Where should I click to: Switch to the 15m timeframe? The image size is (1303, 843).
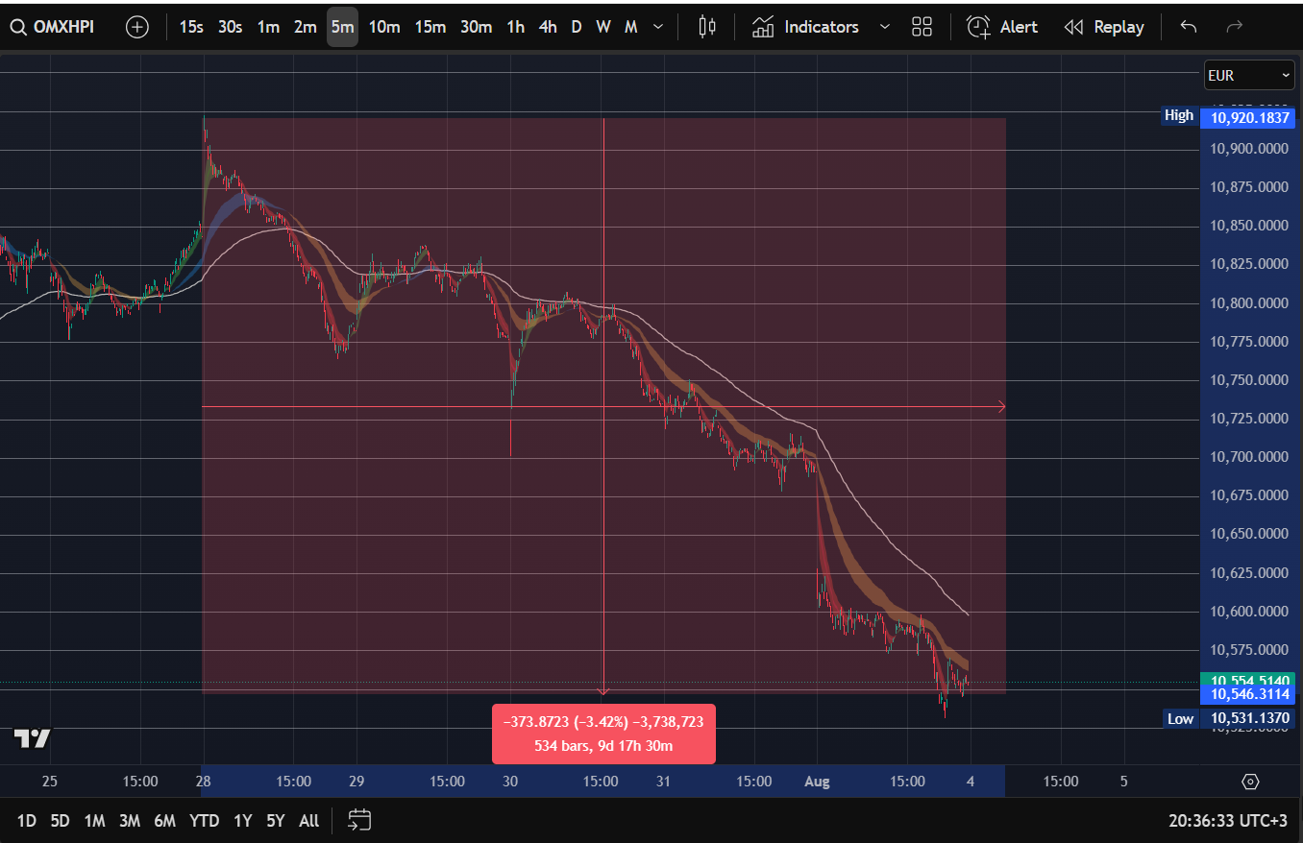coord(430,27)
